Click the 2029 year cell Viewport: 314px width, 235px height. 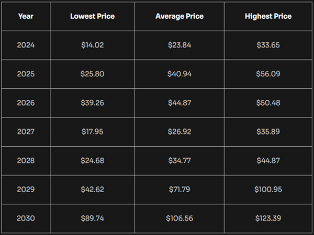pos(26,190)
